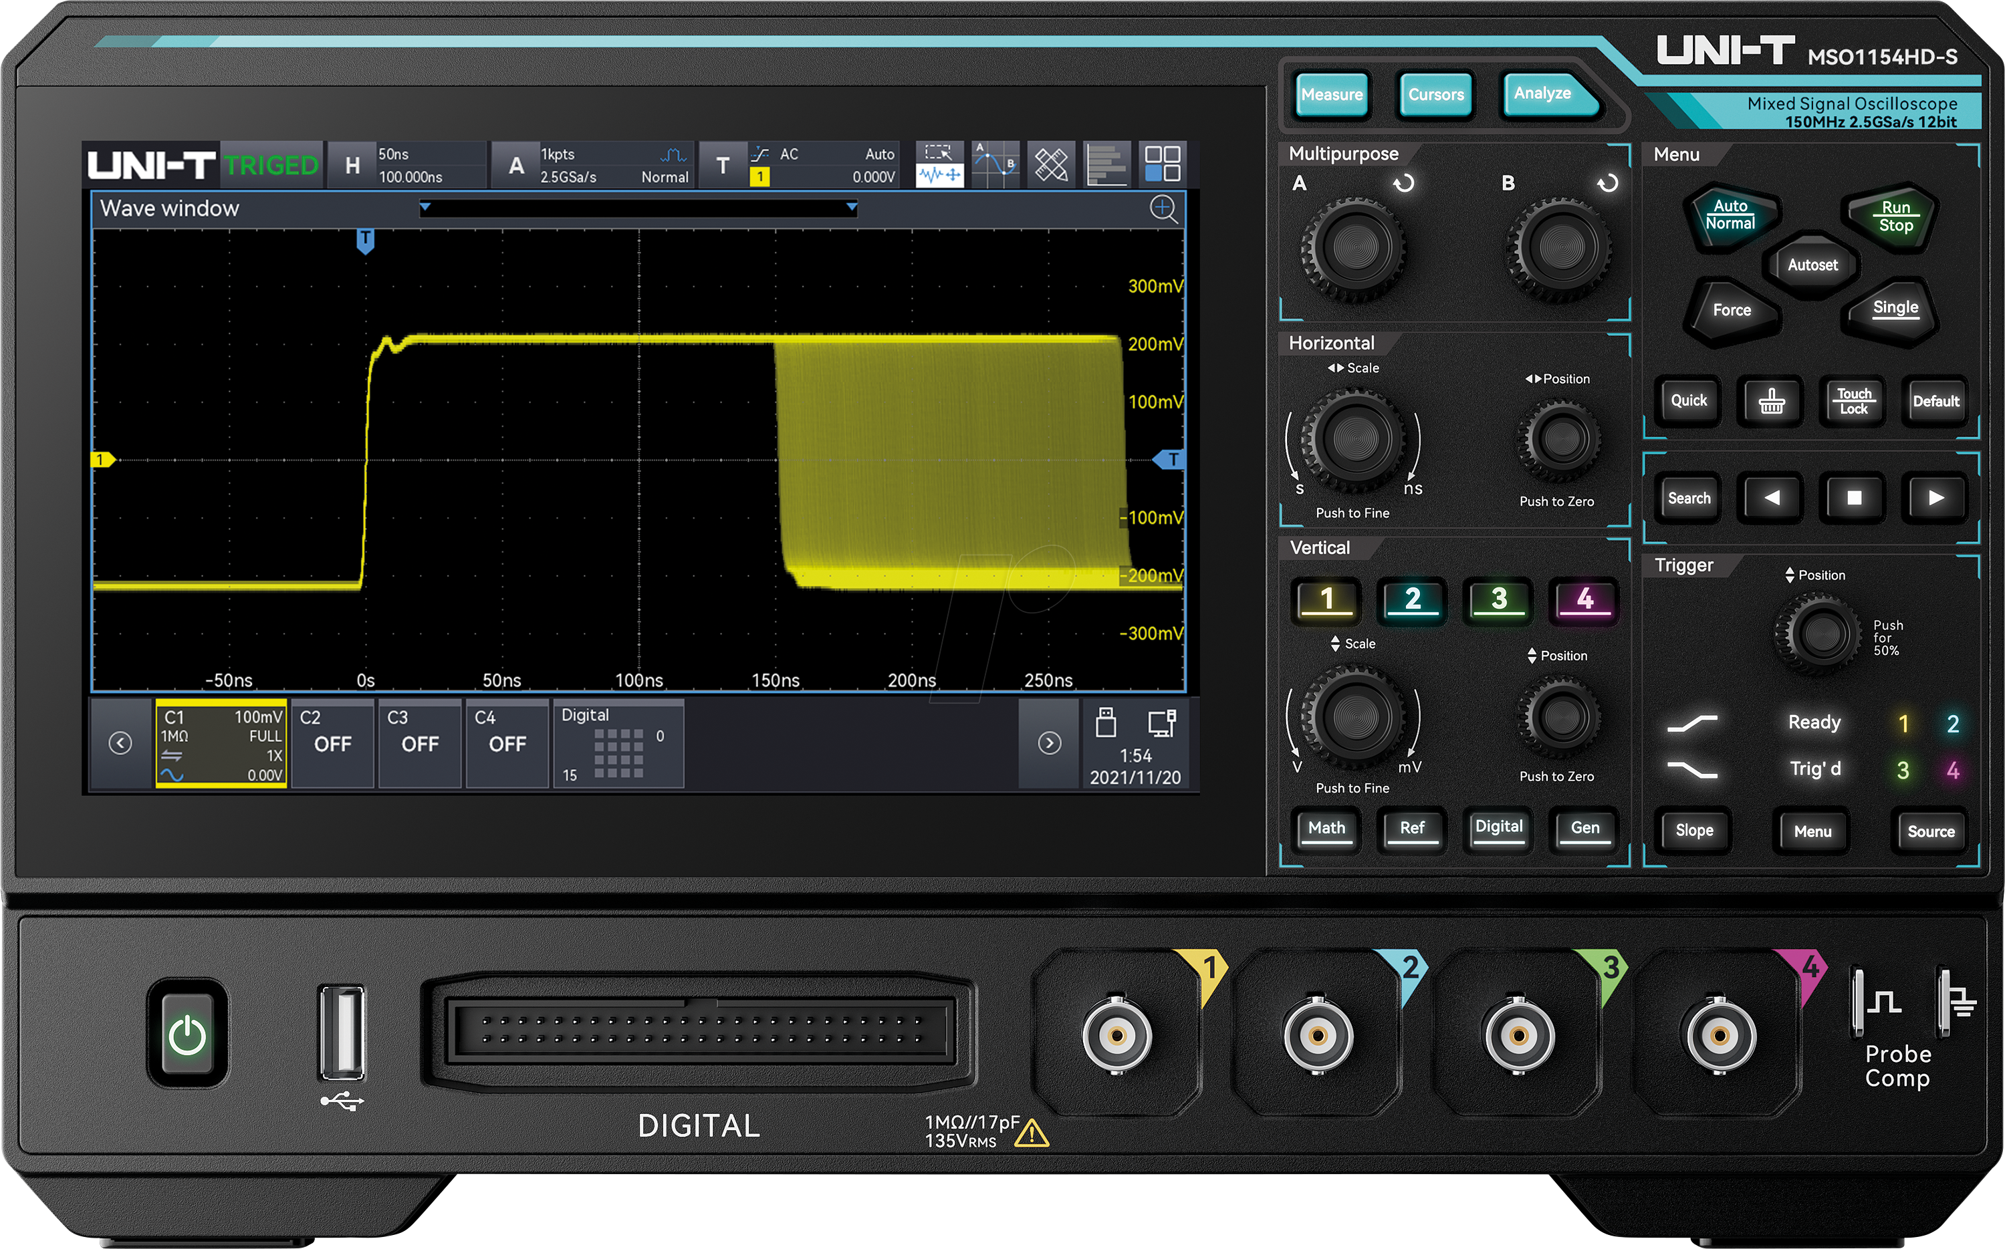
Task: Toggle channel C4 on
Action: click(x=507, y=743)
